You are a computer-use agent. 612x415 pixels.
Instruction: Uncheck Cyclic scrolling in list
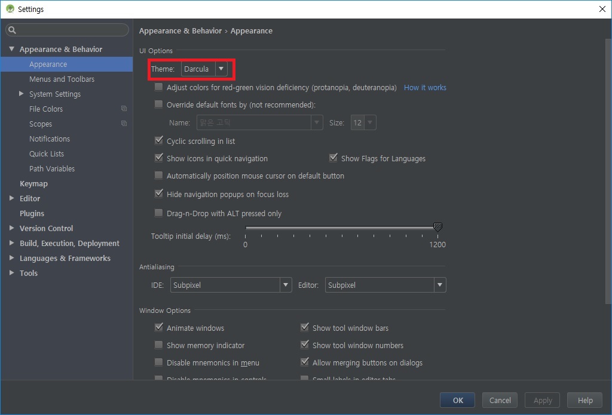click(x=159, y=141)
